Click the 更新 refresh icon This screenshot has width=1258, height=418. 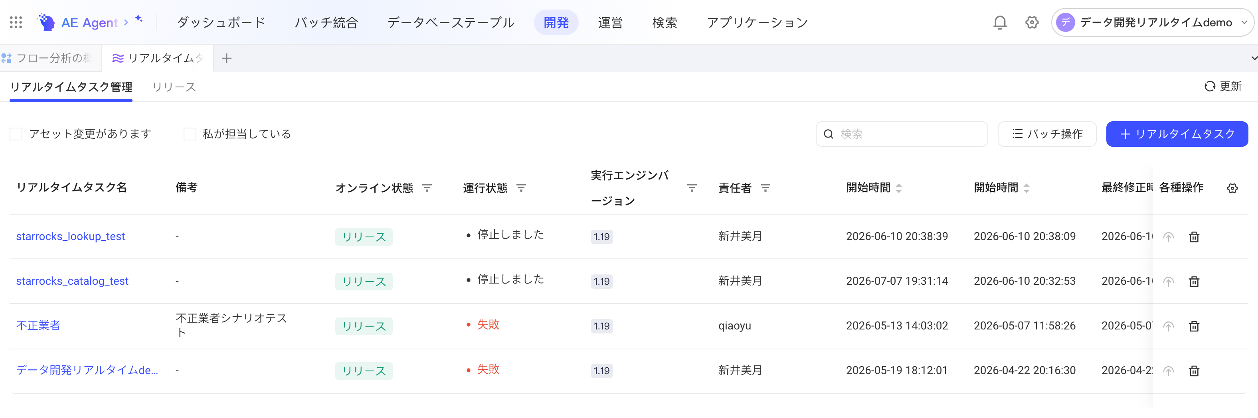tap(1209, 87)
